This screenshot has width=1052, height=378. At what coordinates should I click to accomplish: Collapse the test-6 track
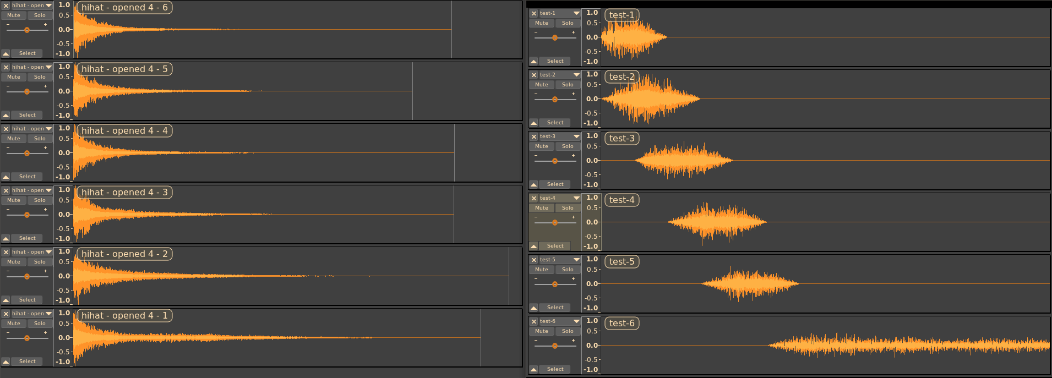(533, 369)
